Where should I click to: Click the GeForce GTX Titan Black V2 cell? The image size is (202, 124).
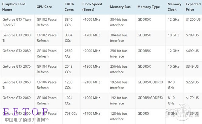tap(16, 22)
